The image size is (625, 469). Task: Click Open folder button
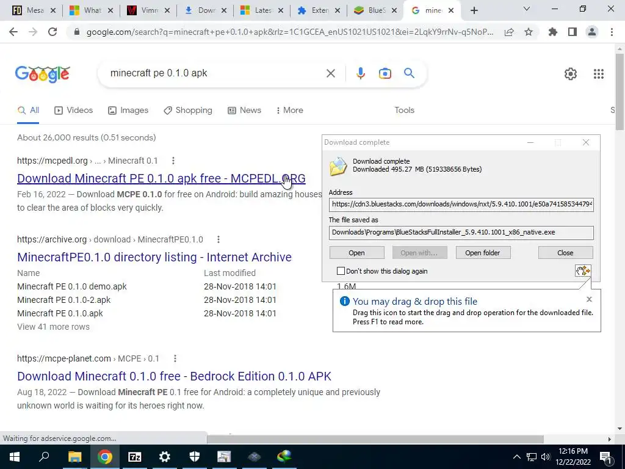483,253
